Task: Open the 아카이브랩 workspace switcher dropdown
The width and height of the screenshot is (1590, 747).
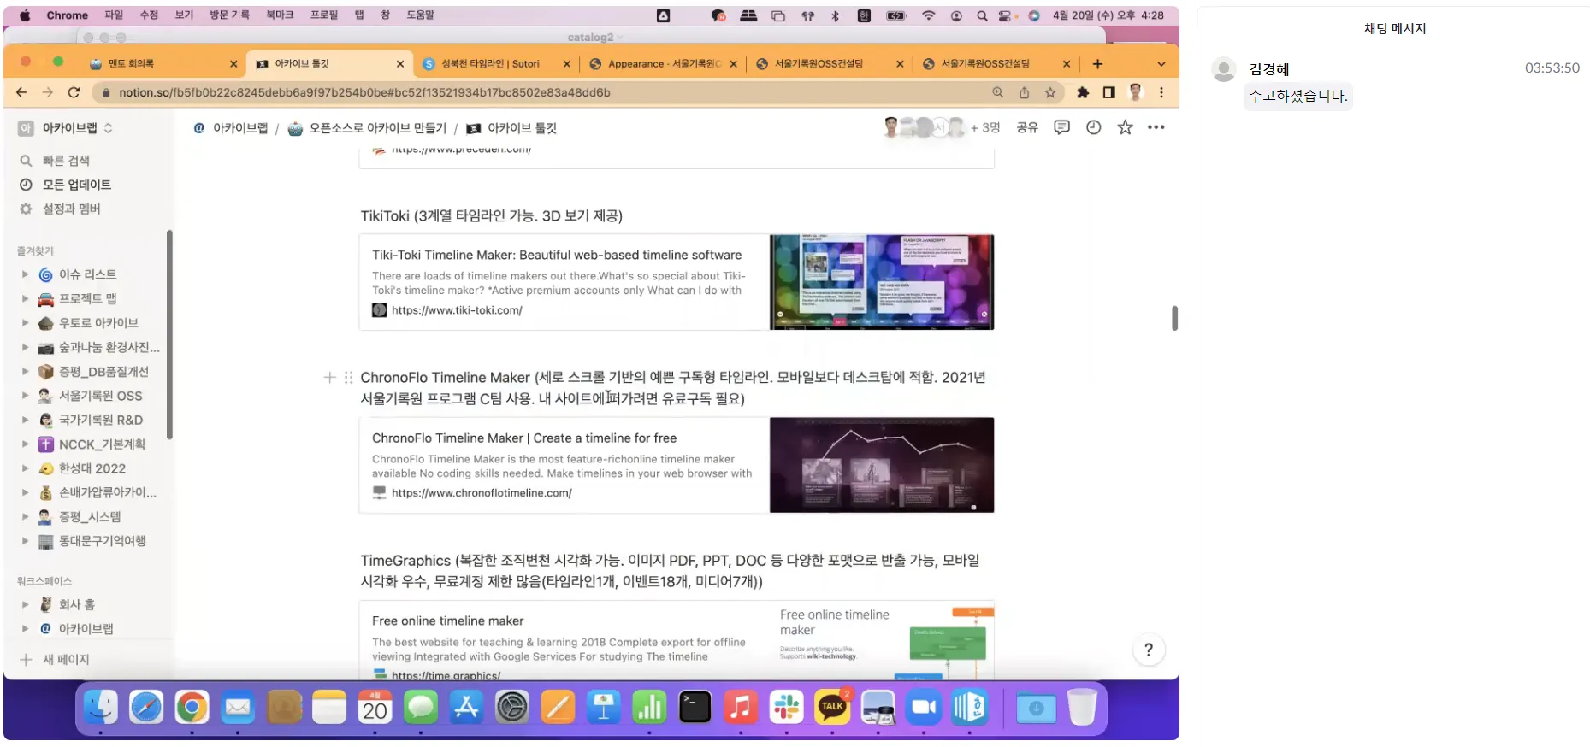Action: pos(66,128)
